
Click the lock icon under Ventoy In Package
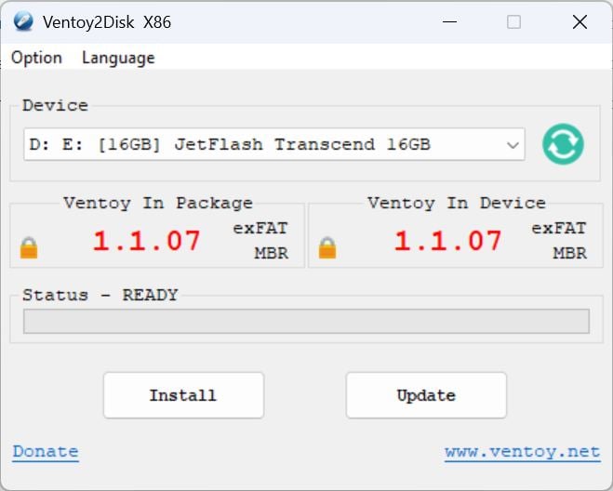tap(29, 248)
